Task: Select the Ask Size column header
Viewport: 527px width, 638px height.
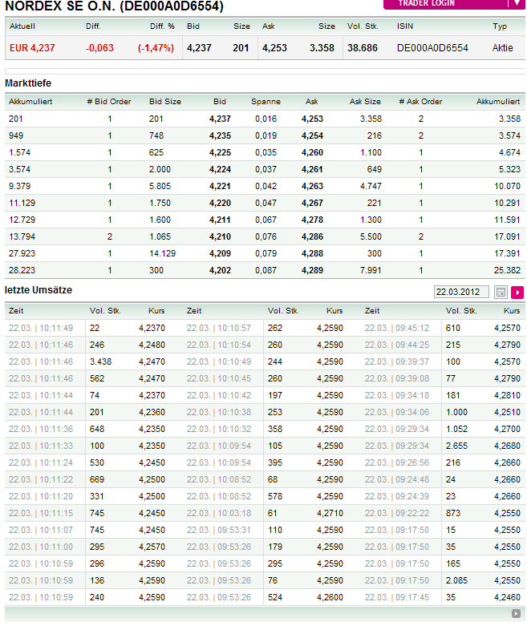Action: click(365, 102)
